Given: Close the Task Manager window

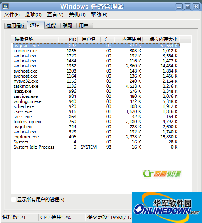Looking at the screenshot, I should pyautogui.click(x=196, y=7).
